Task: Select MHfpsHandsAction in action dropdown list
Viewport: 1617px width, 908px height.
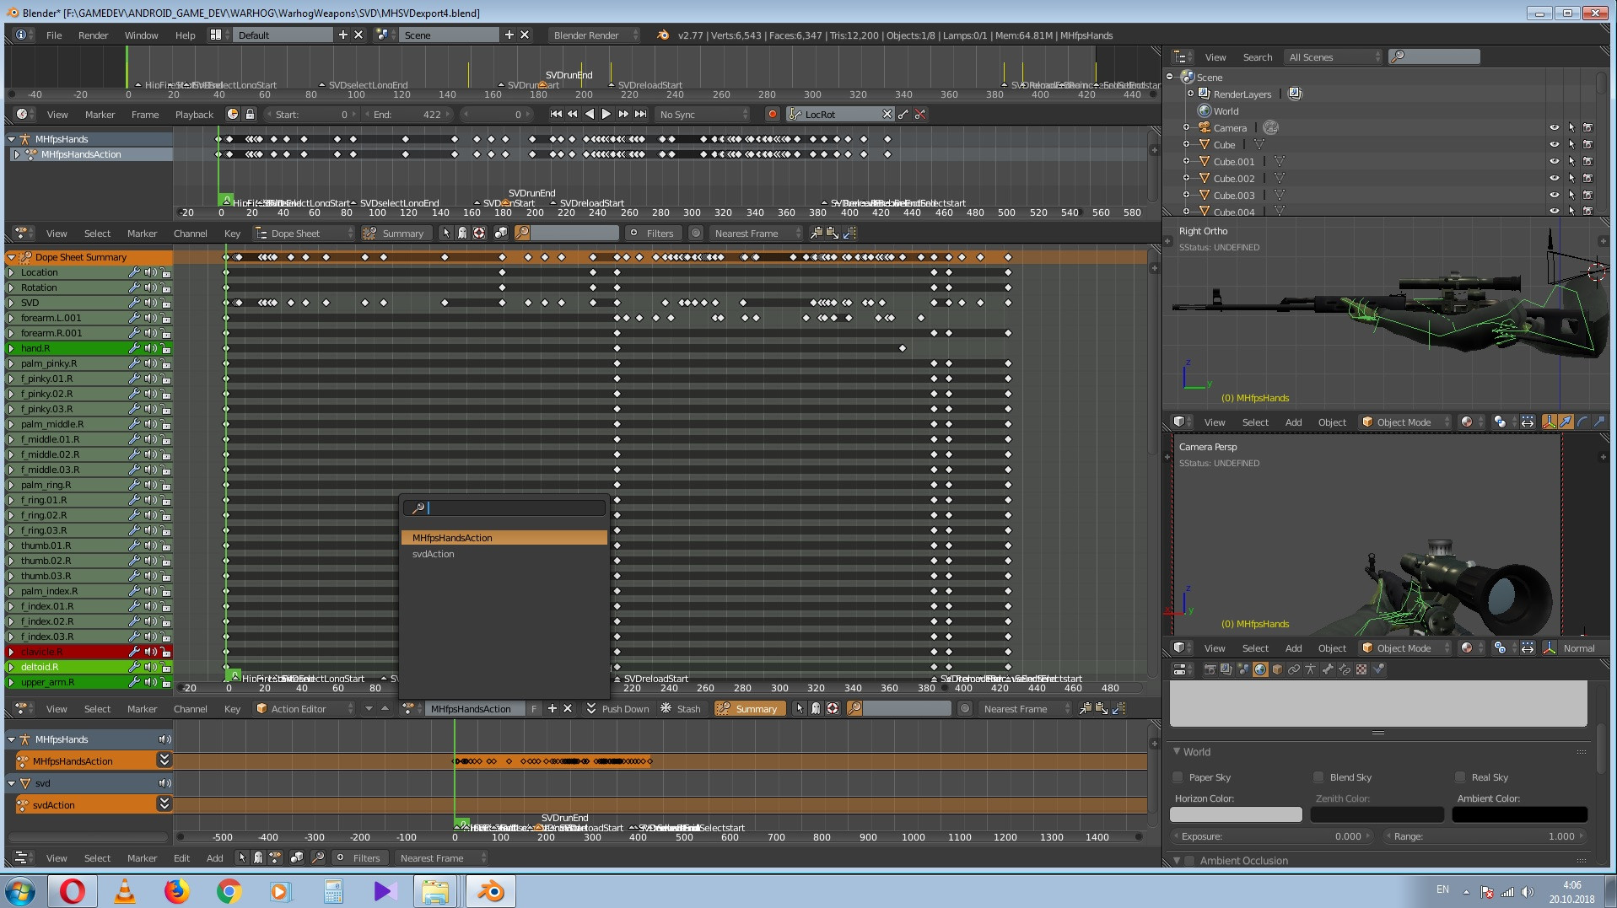Action: pos(504,538)
